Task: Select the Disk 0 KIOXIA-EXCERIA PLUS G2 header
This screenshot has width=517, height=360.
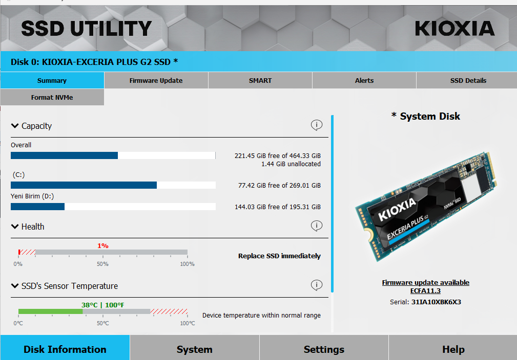Action: point(94,62)
